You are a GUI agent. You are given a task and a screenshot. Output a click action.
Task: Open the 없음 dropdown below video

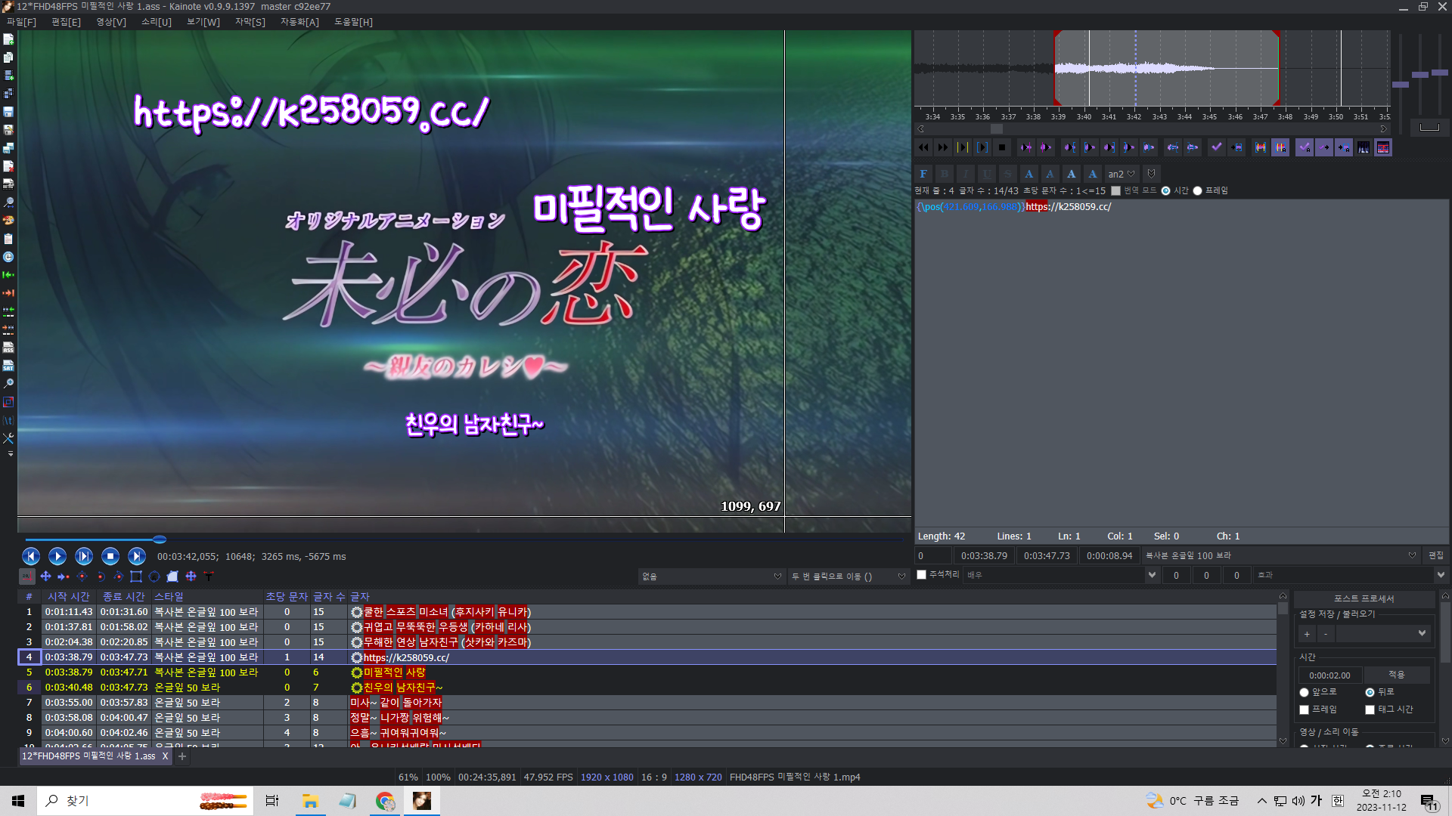[x=711, y=576]
